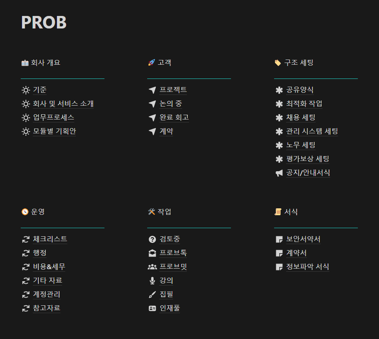This screenshot has width=379, height=339.
Task: Open the 채용 세팅 page
Action: click(301, 117)
